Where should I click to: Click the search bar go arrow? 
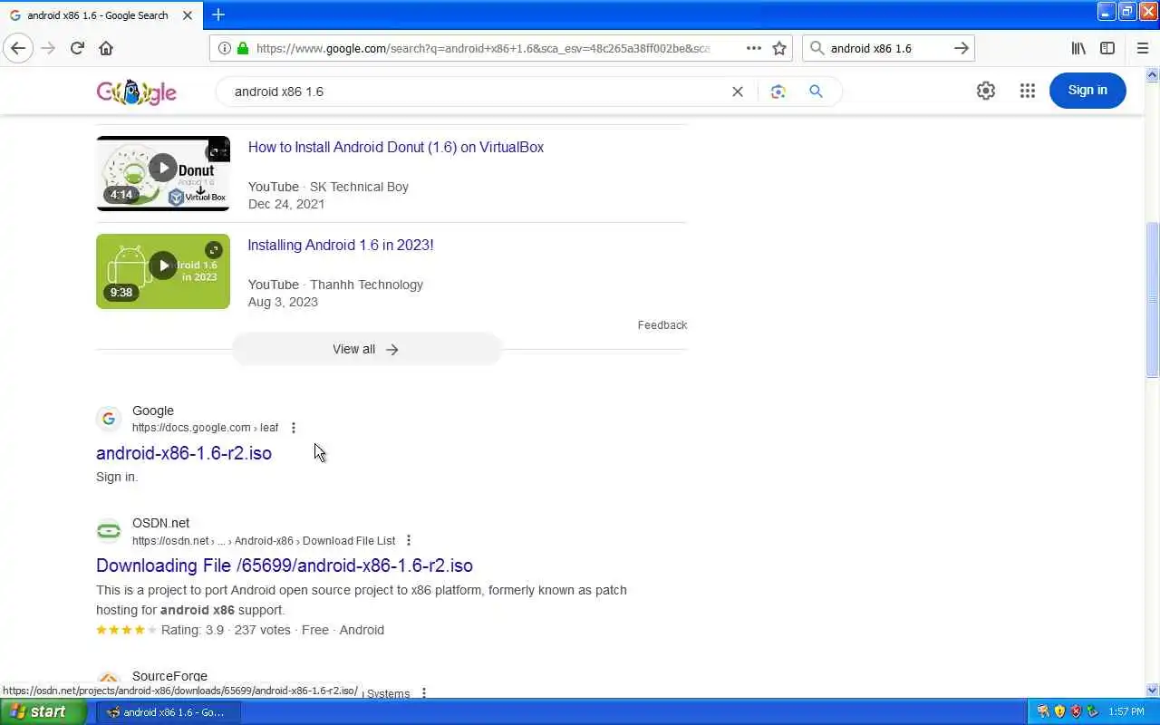(x=962, y=48)
